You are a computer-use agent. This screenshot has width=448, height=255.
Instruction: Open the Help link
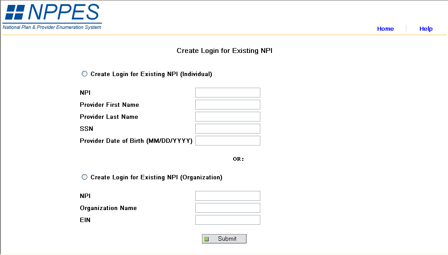(x=426, y=29)
